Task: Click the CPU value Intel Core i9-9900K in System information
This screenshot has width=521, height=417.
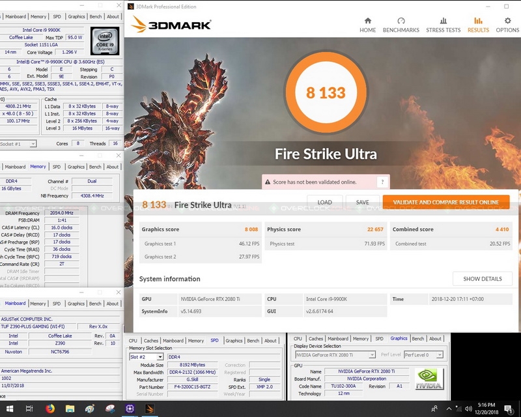Action: (327, 299)
